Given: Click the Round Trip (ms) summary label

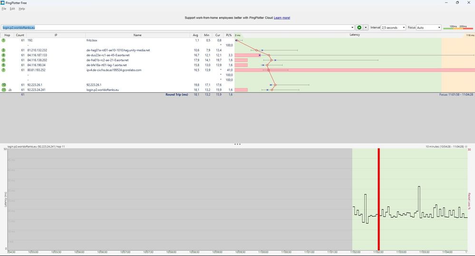Looking at the screenshot, I should click(176, 95).
